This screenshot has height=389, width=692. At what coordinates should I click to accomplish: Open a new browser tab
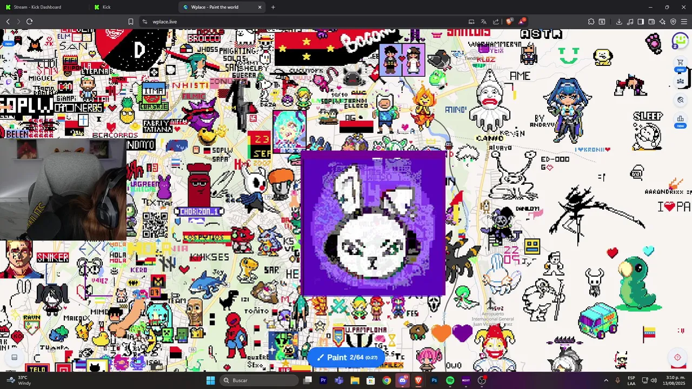point(273,7)
